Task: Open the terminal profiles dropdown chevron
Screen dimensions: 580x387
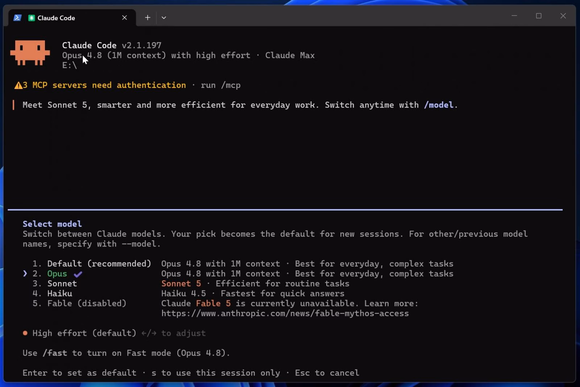Action: click(x=164, y=17)
